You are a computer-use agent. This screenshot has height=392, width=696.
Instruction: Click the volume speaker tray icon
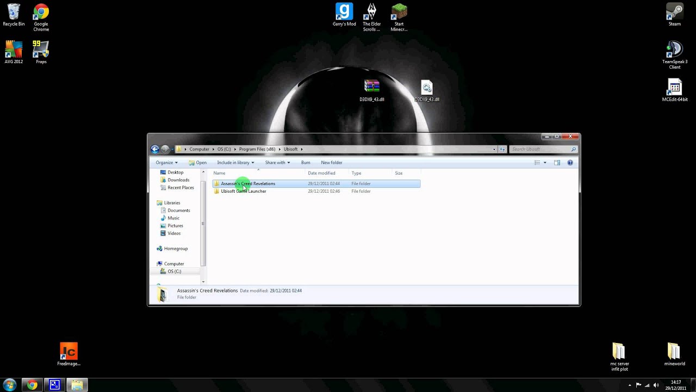[656, 385]
